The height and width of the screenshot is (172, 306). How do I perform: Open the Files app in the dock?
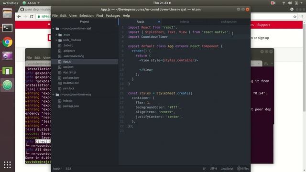click(x=8, y=13)
